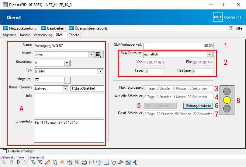Expand Bewertung dropdown arrow
Viewport: 246px width, 167px height.
tap(67, 63)
